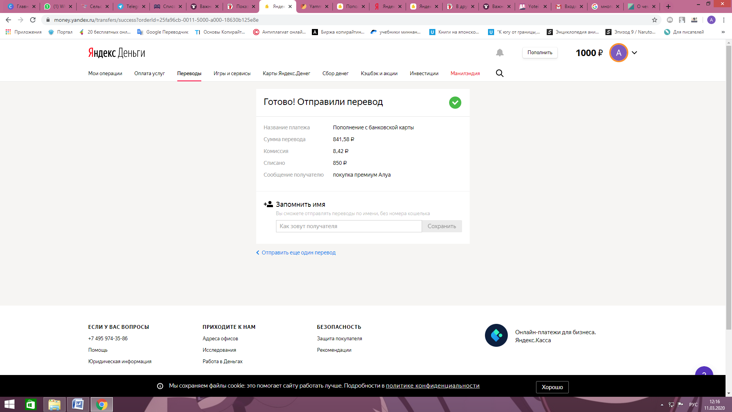Open Microsoft Word from the taskbar
The height and width of the screenshot is (412, 732).
78,404
